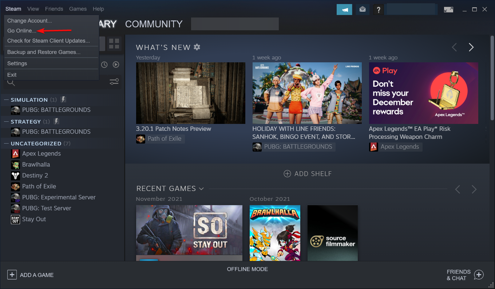Switch library to grid view icon
Screen dimensions: 495x289
(114, 44)
